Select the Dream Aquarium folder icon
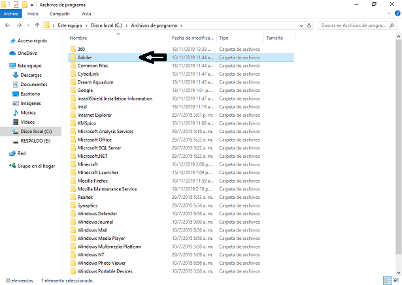This screenshot has height=285, width=402. 73,82
